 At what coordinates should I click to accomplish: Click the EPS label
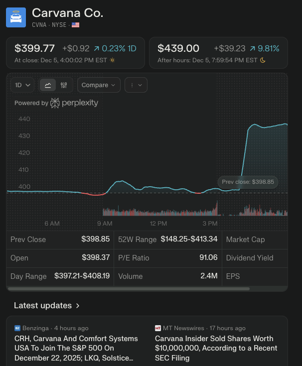tap(233, 276)
